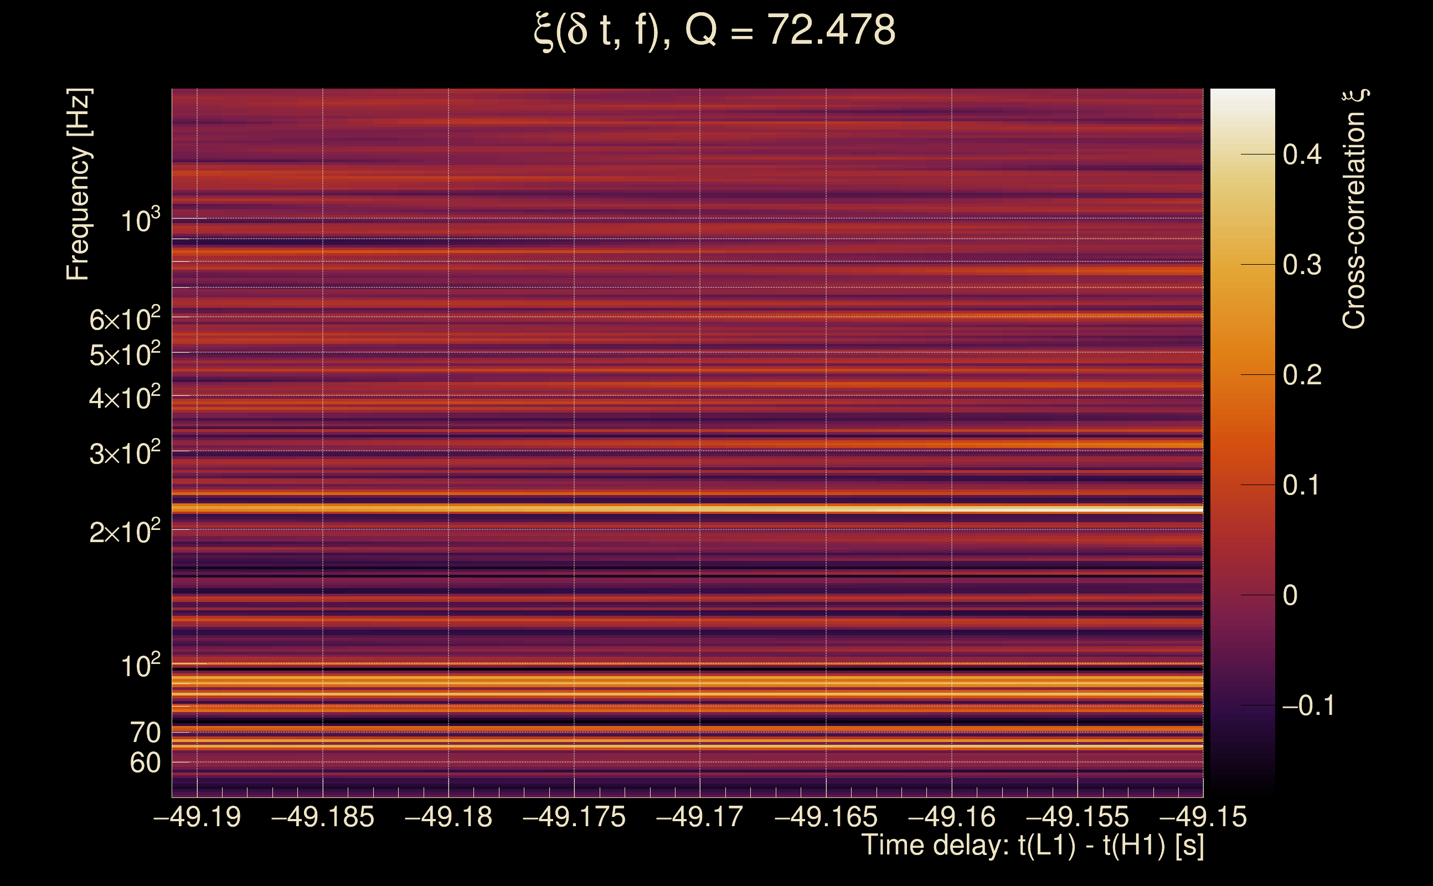The image size is (1433, 886).
Task: Click the 0.2 mark on colorbar
Action: pos(1302,375)
